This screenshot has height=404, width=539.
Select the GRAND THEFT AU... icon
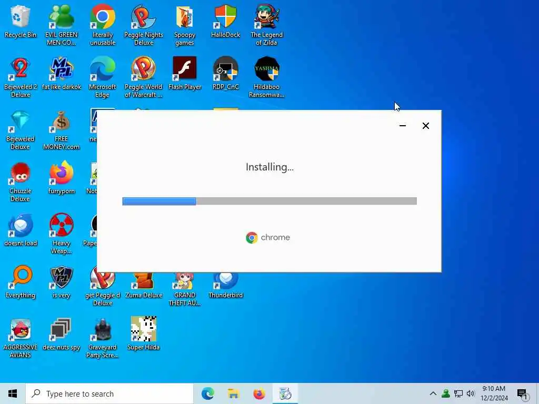(x=185, y=289)
